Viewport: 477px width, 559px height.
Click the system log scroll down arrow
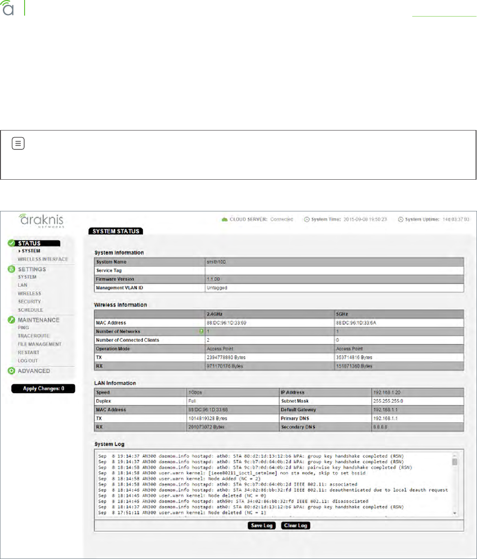pos(455,513)
